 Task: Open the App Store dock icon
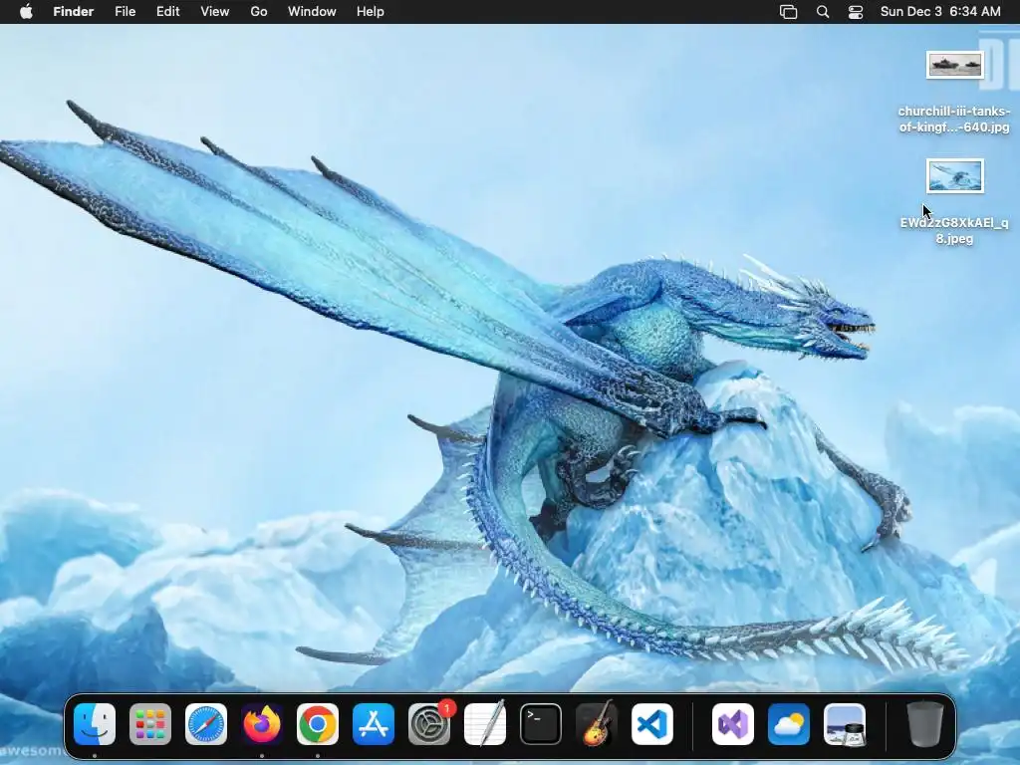coord(374,724)
